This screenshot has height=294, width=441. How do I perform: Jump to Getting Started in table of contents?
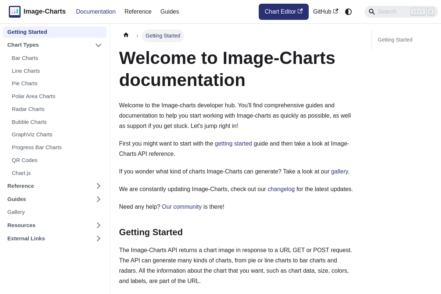tap(395, 40)
